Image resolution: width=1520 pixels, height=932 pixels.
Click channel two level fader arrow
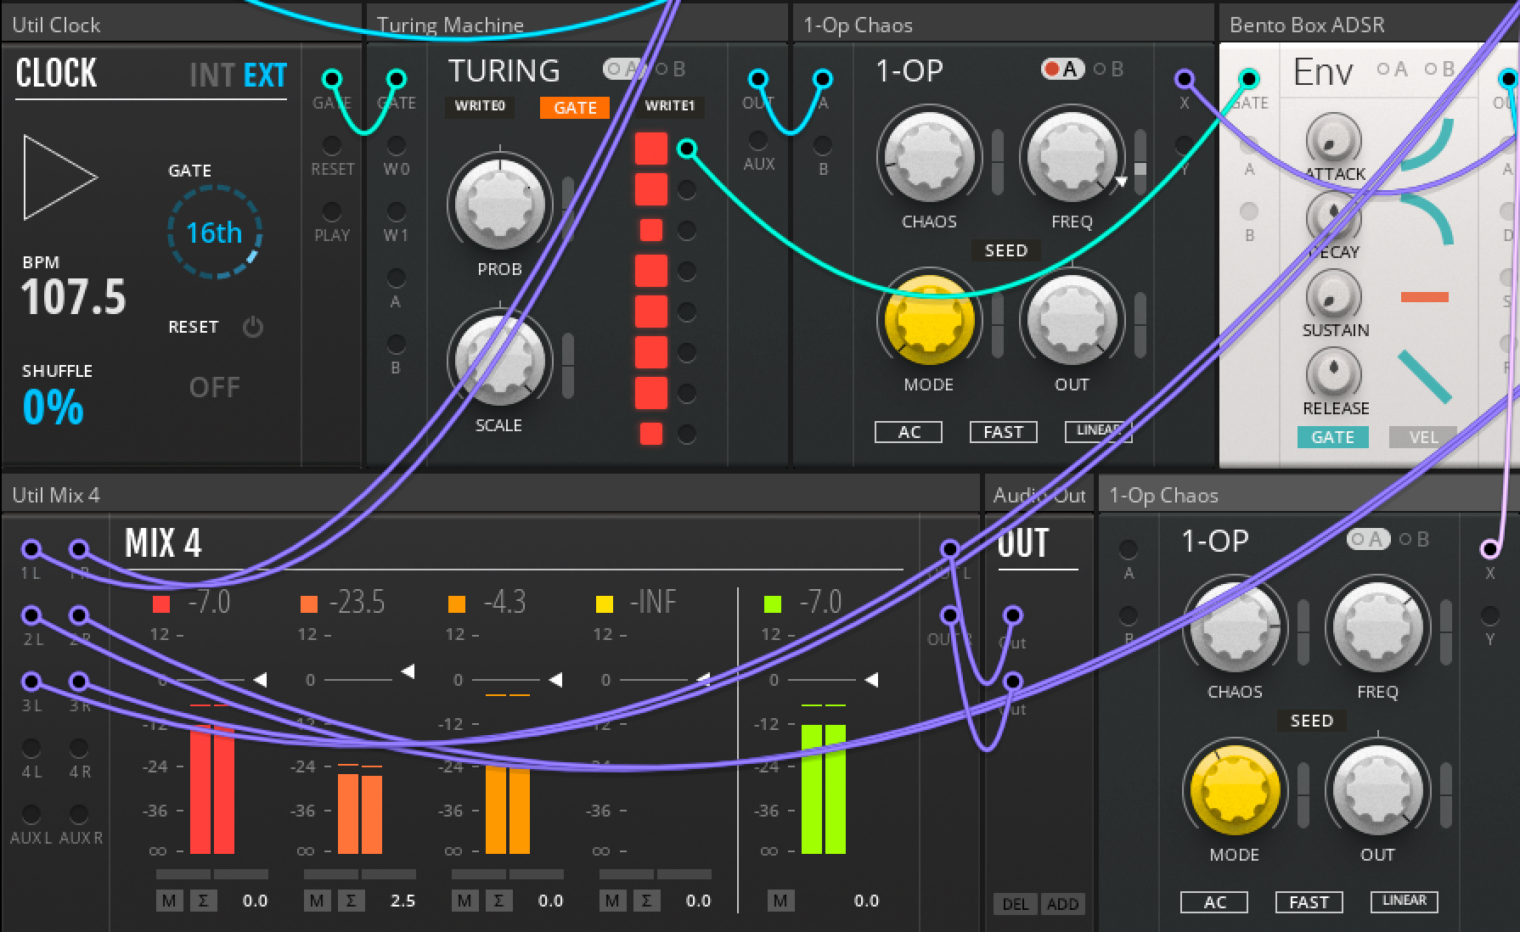408,672
